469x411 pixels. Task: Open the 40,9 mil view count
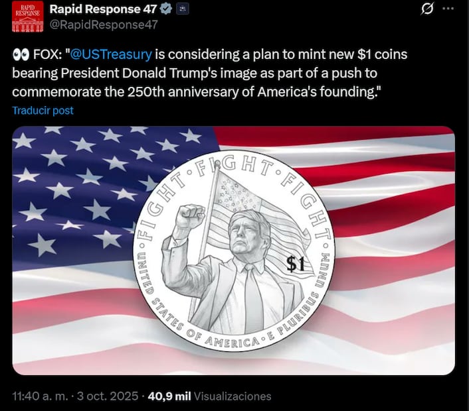coord(169,396)
